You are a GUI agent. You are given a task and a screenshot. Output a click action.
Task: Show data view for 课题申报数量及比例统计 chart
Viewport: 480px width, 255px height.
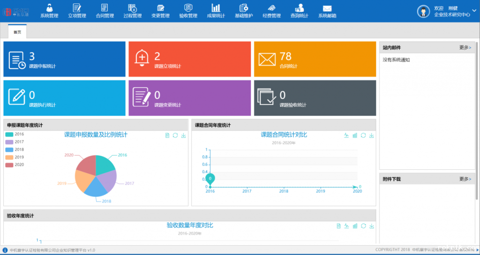167,136
